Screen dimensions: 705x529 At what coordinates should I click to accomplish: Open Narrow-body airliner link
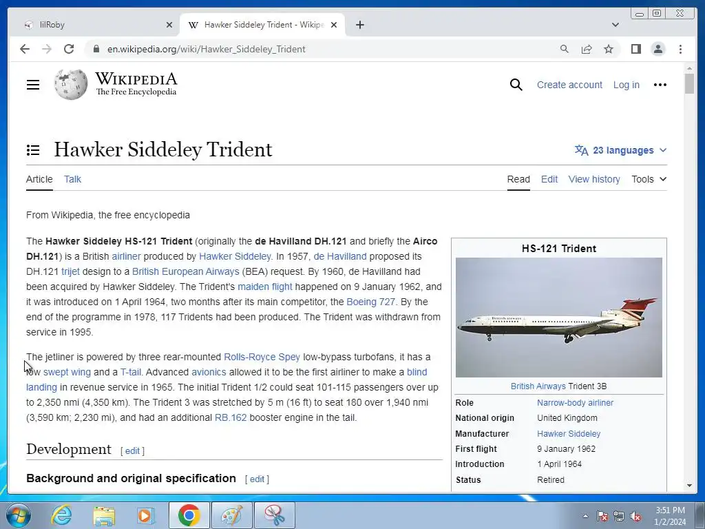point(575,403)
